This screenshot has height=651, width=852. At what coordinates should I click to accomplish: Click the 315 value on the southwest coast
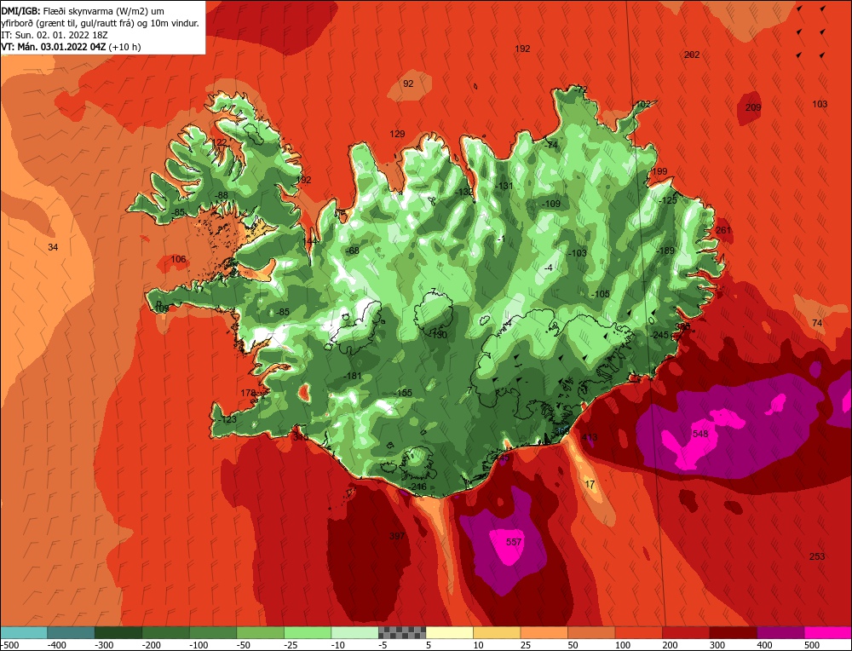[x=301, y=437]
